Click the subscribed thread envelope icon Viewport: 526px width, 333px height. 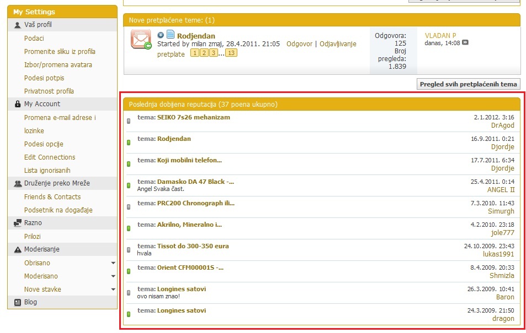click(140, 40)
